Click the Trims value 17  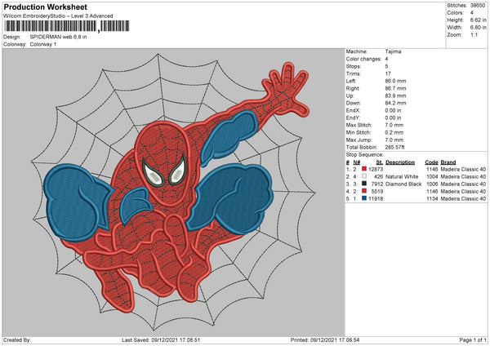pyautogui.click(x=388, y=73)
